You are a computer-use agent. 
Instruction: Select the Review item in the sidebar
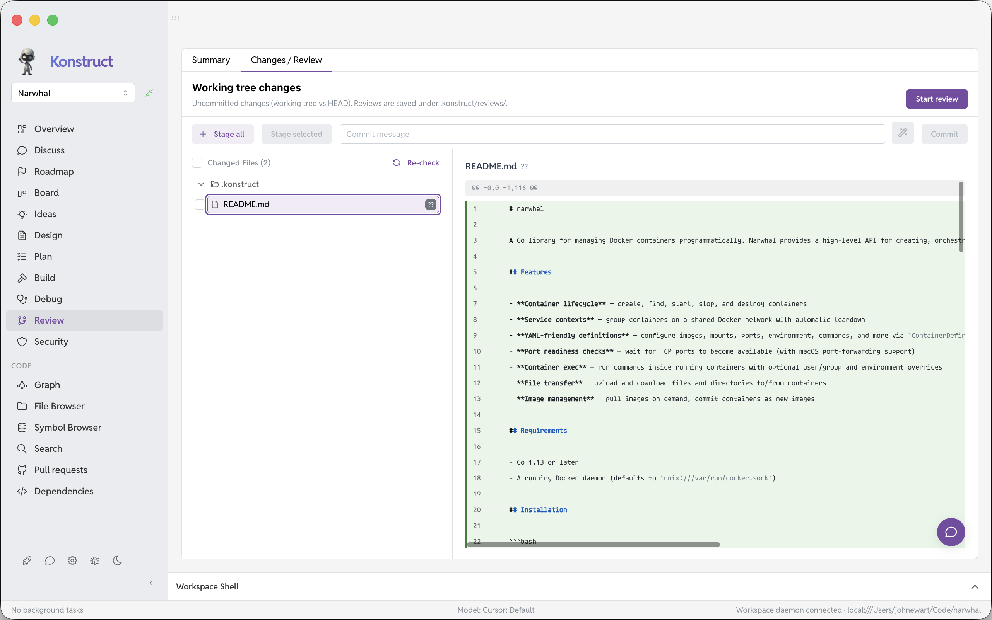coord(85,321)
